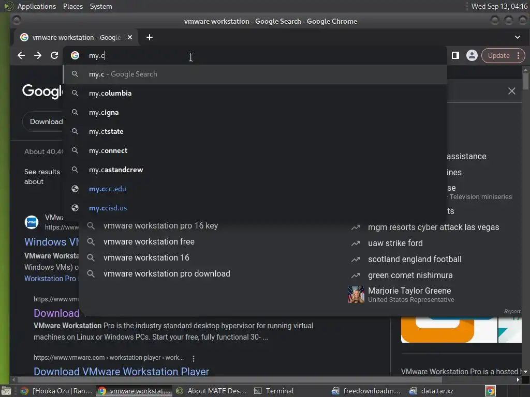Select the my.castandcrew suggestion
530x397 pixels.
(x=255, y=170)
